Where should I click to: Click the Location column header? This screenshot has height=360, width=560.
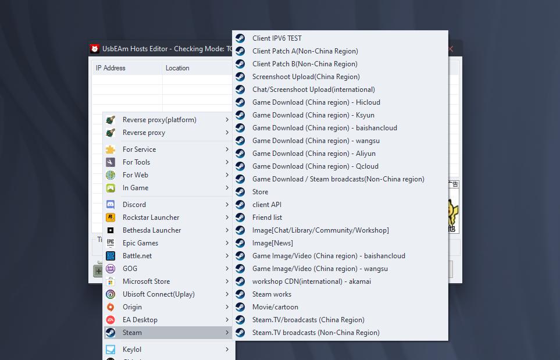[177, 68]
